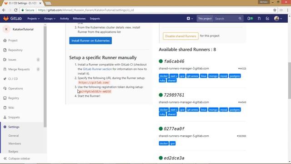The width and height of the screenshot is (291, 164).
Task: Select the CI / CD Settings browser tab
Action: (x=22, y=3)
